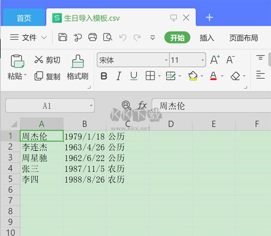The height and width of the screenshot is (236, 271).
Task: Open the Paste options dropdown arrow
Action: (x=25, y=75)
